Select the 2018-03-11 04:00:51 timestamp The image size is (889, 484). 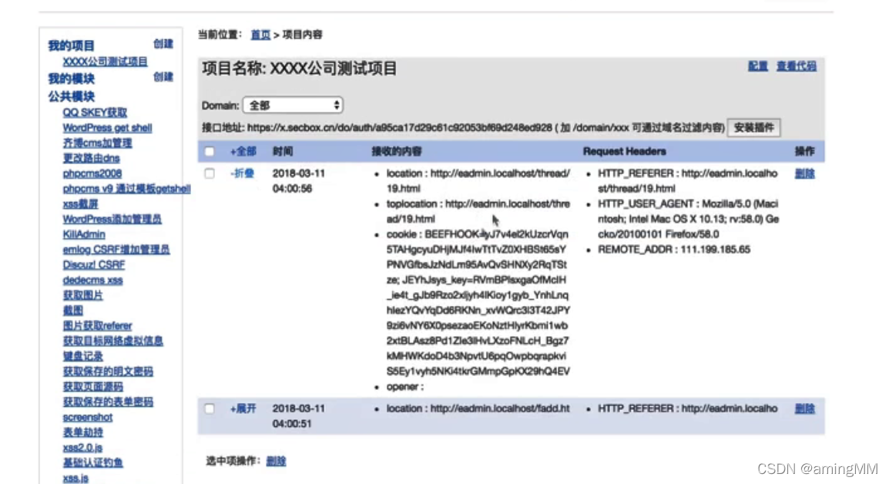coord(299,416)
